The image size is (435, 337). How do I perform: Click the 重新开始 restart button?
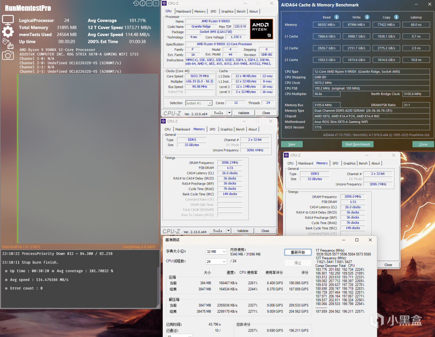tap(298, 252)
